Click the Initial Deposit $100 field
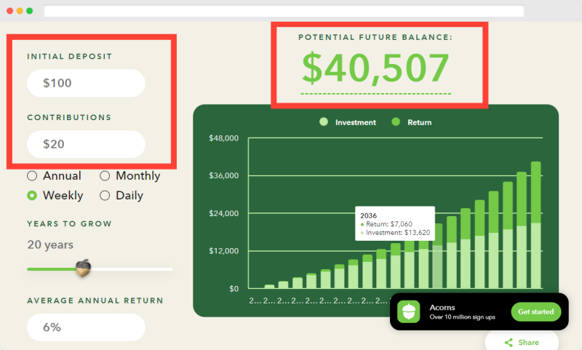 [x=86, y=83]
